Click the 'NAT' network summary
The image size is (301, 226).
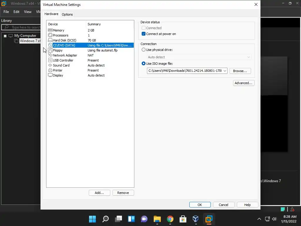coord(91,55)
